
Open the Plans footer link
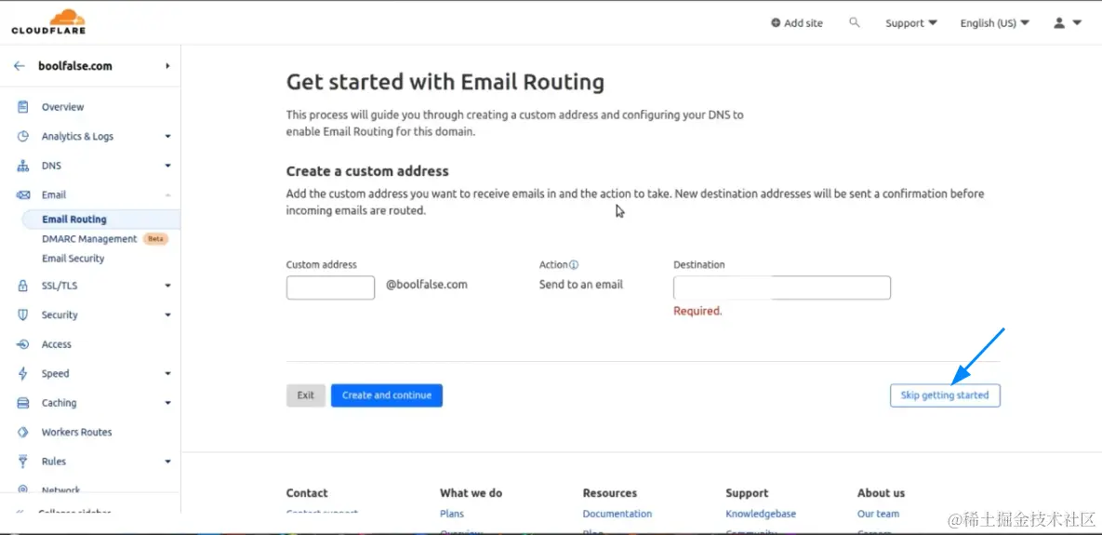point(452,514)
